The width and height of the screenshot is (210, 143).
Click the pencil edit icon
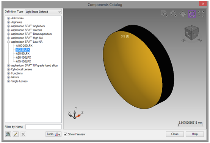click(16, 134)
